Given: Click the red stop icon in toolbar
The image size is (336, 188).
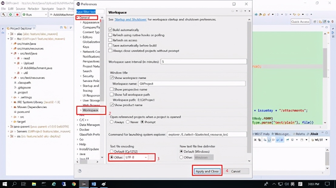Looking at the screenshot, I should [17, 15].
